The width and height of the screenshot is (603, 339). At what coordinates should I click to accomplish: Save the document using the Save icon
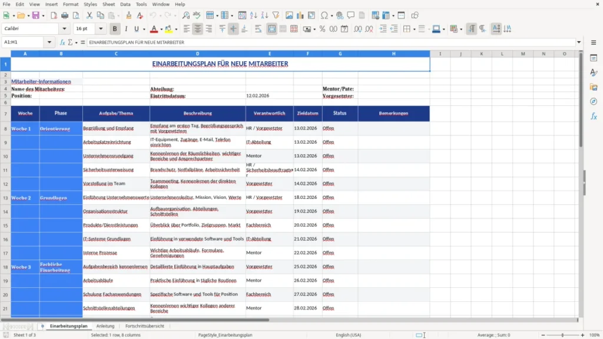pos(36,15)
